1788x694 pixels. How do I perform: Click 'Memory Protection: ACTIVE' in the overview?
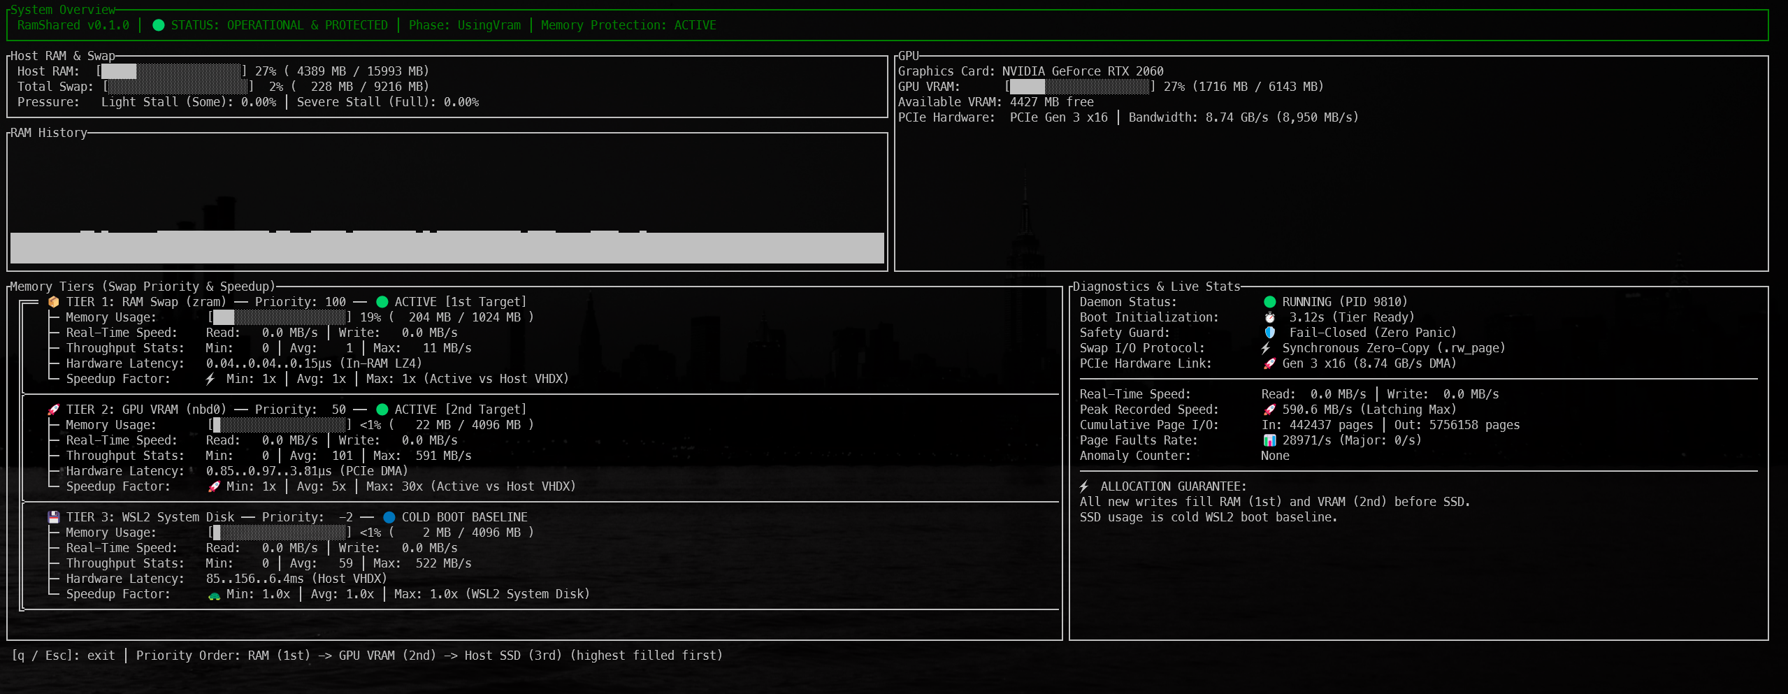click(x=628, y=25)
